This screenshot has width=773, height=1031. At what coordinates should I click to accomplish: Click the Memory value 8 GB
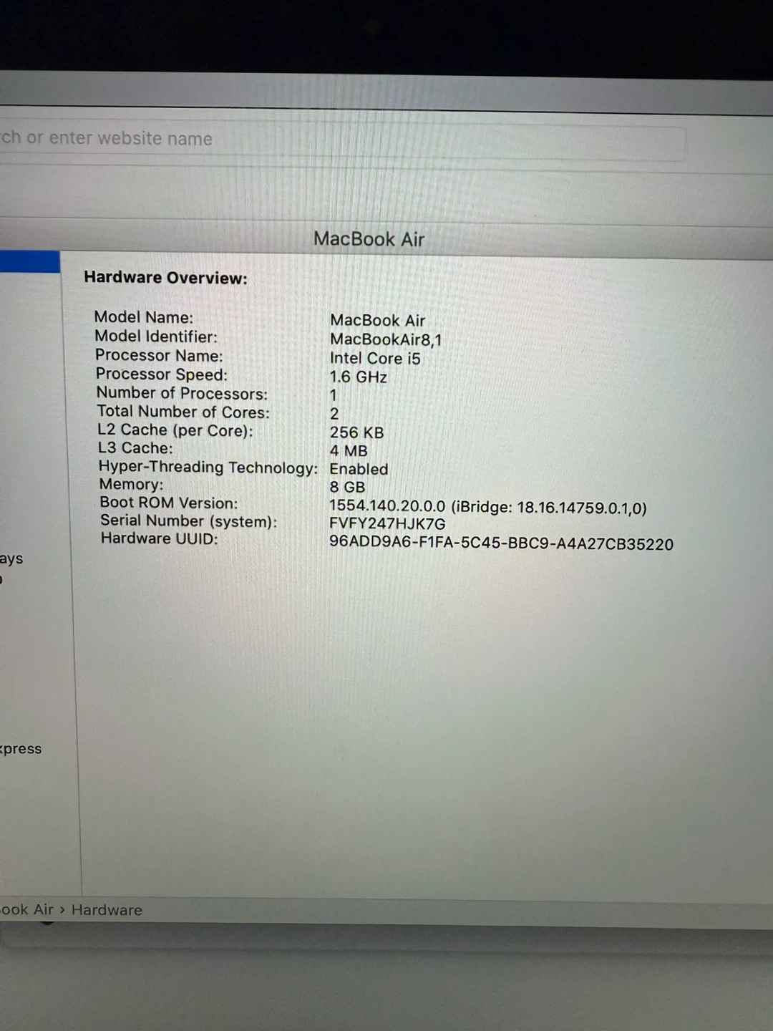pyautogui.click(x=347, y=488)
